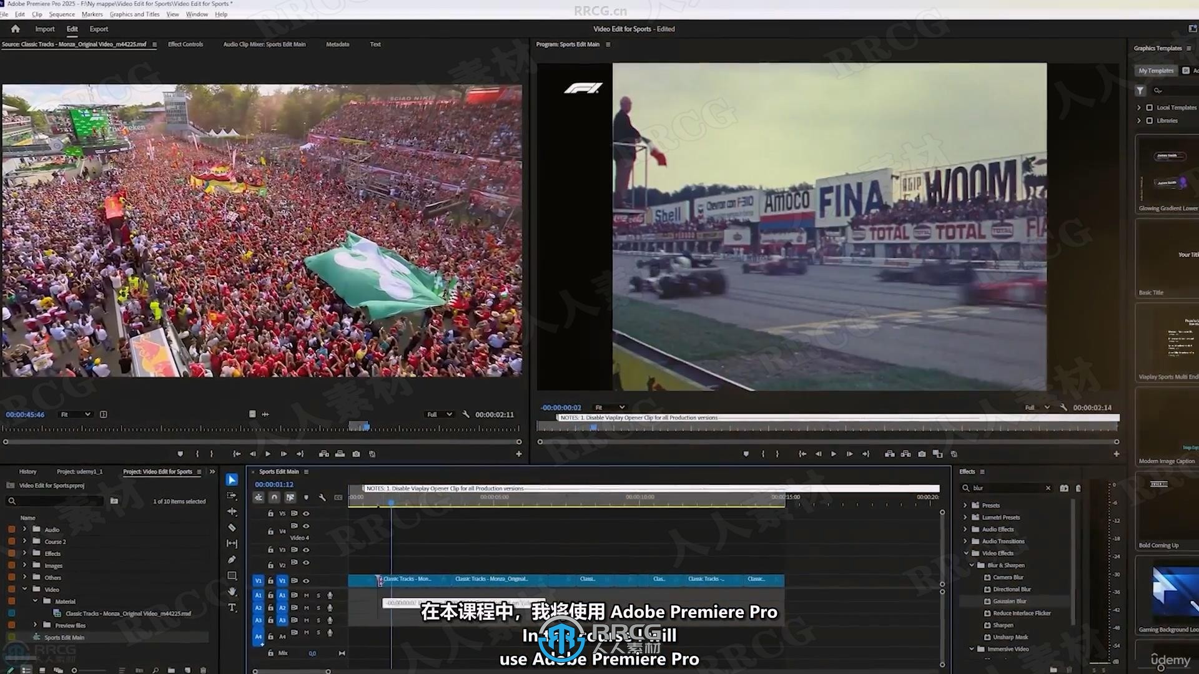Click the Audio bin orange label swatch
1199x674 pixels.
[x=11, y=529]
